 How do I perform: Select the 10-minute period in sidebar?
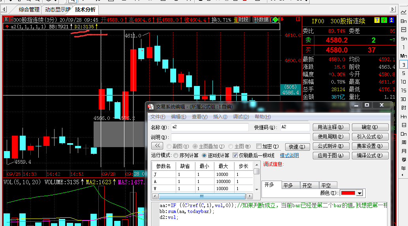coord(404,82)
